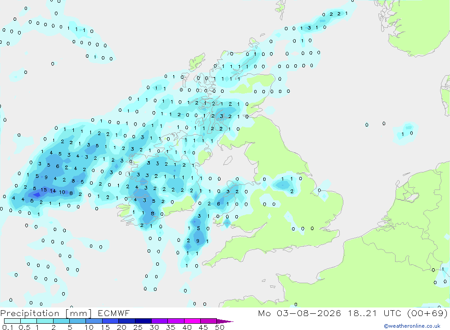Click the 20–25 mm dark blue swatch

tap(126, 321)
